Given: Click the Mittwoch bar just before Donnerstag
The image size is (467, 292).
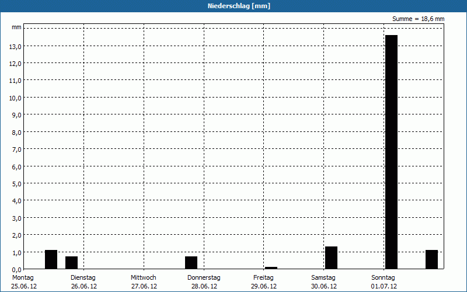Looking at the screenshot, I should point(191,263).
